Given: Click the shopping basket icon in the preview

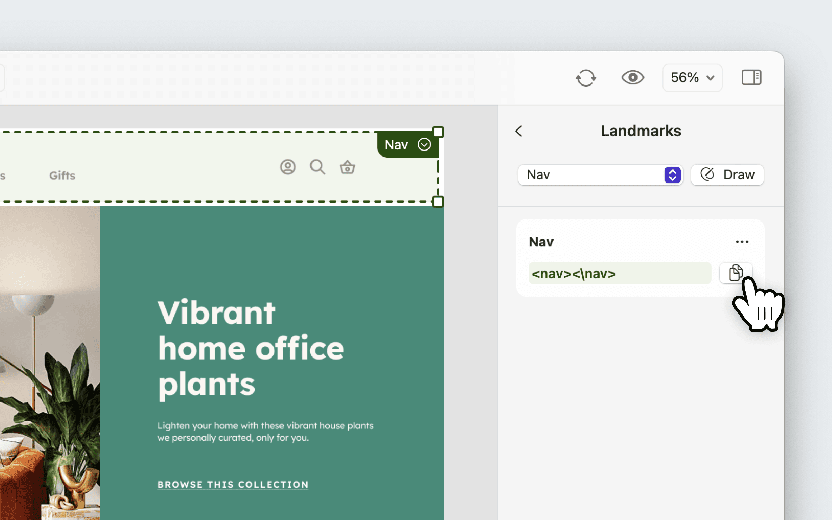Looking at the screenshot, I should [x=347, y=167].
